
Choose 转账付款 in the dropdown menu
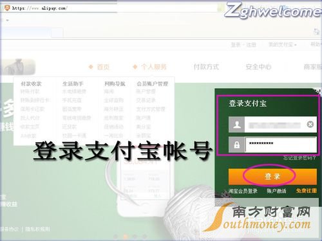pos(30,92)
